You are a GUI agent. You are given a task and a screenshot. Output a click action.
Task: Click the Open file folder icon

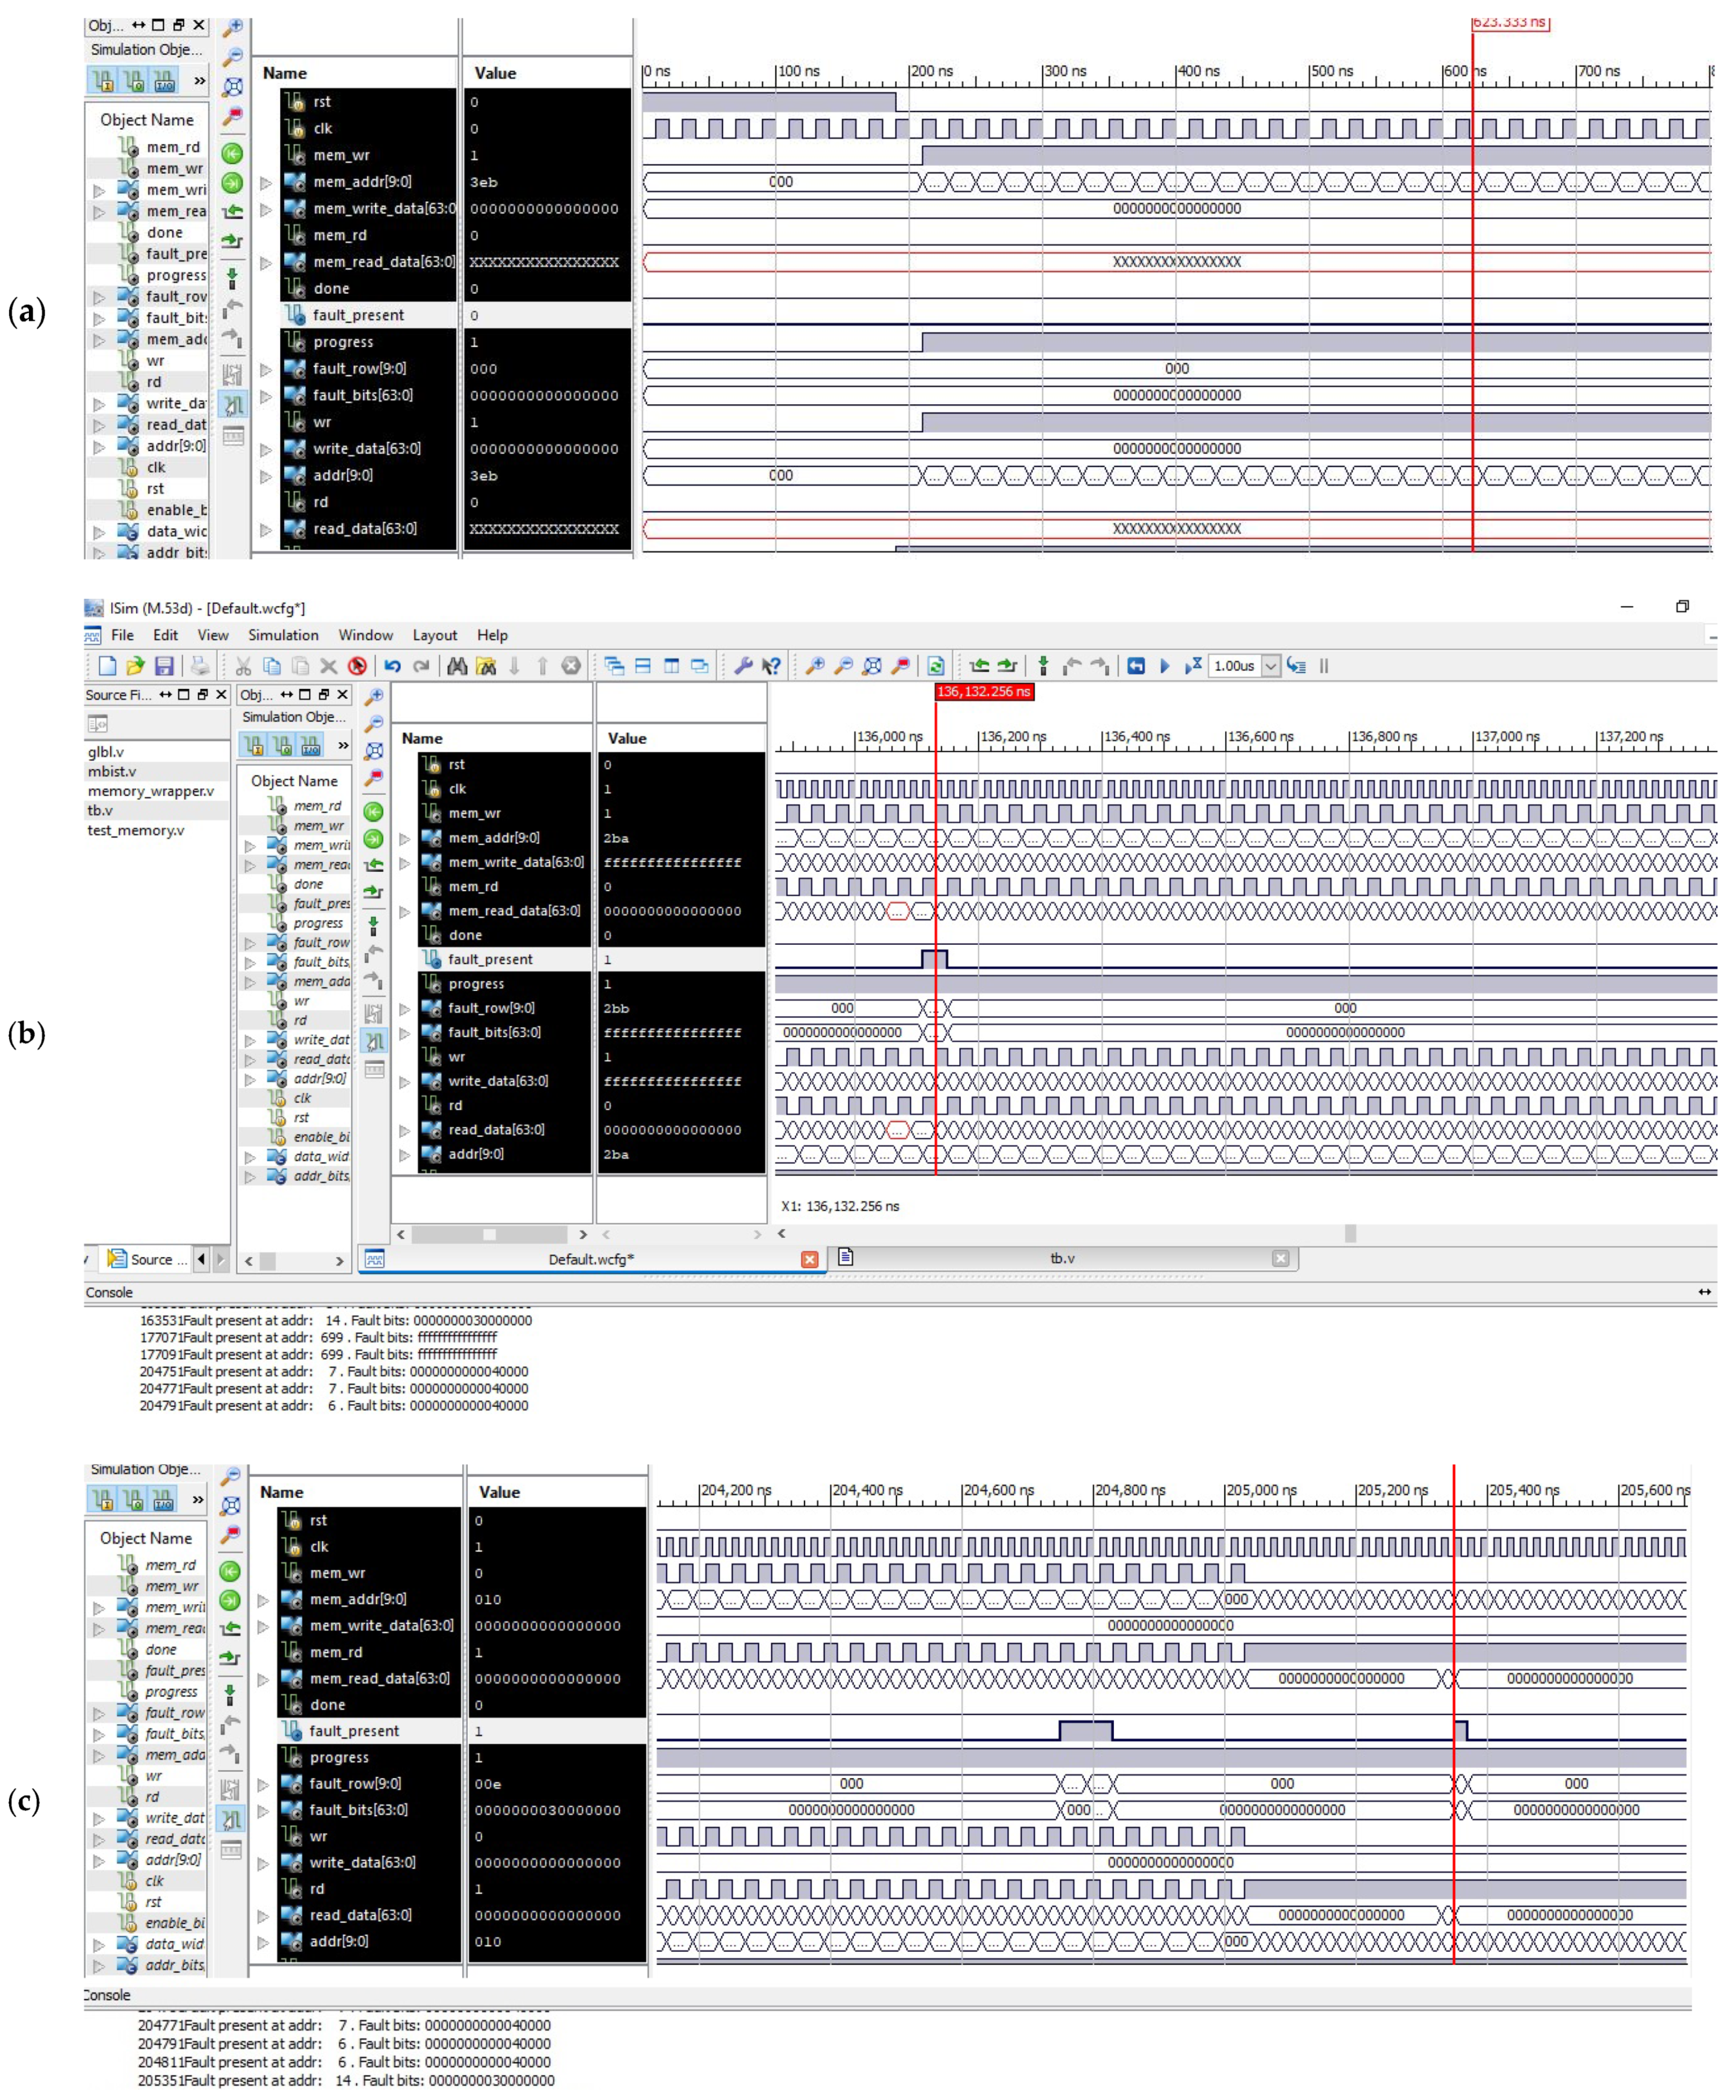coord(135,666)
